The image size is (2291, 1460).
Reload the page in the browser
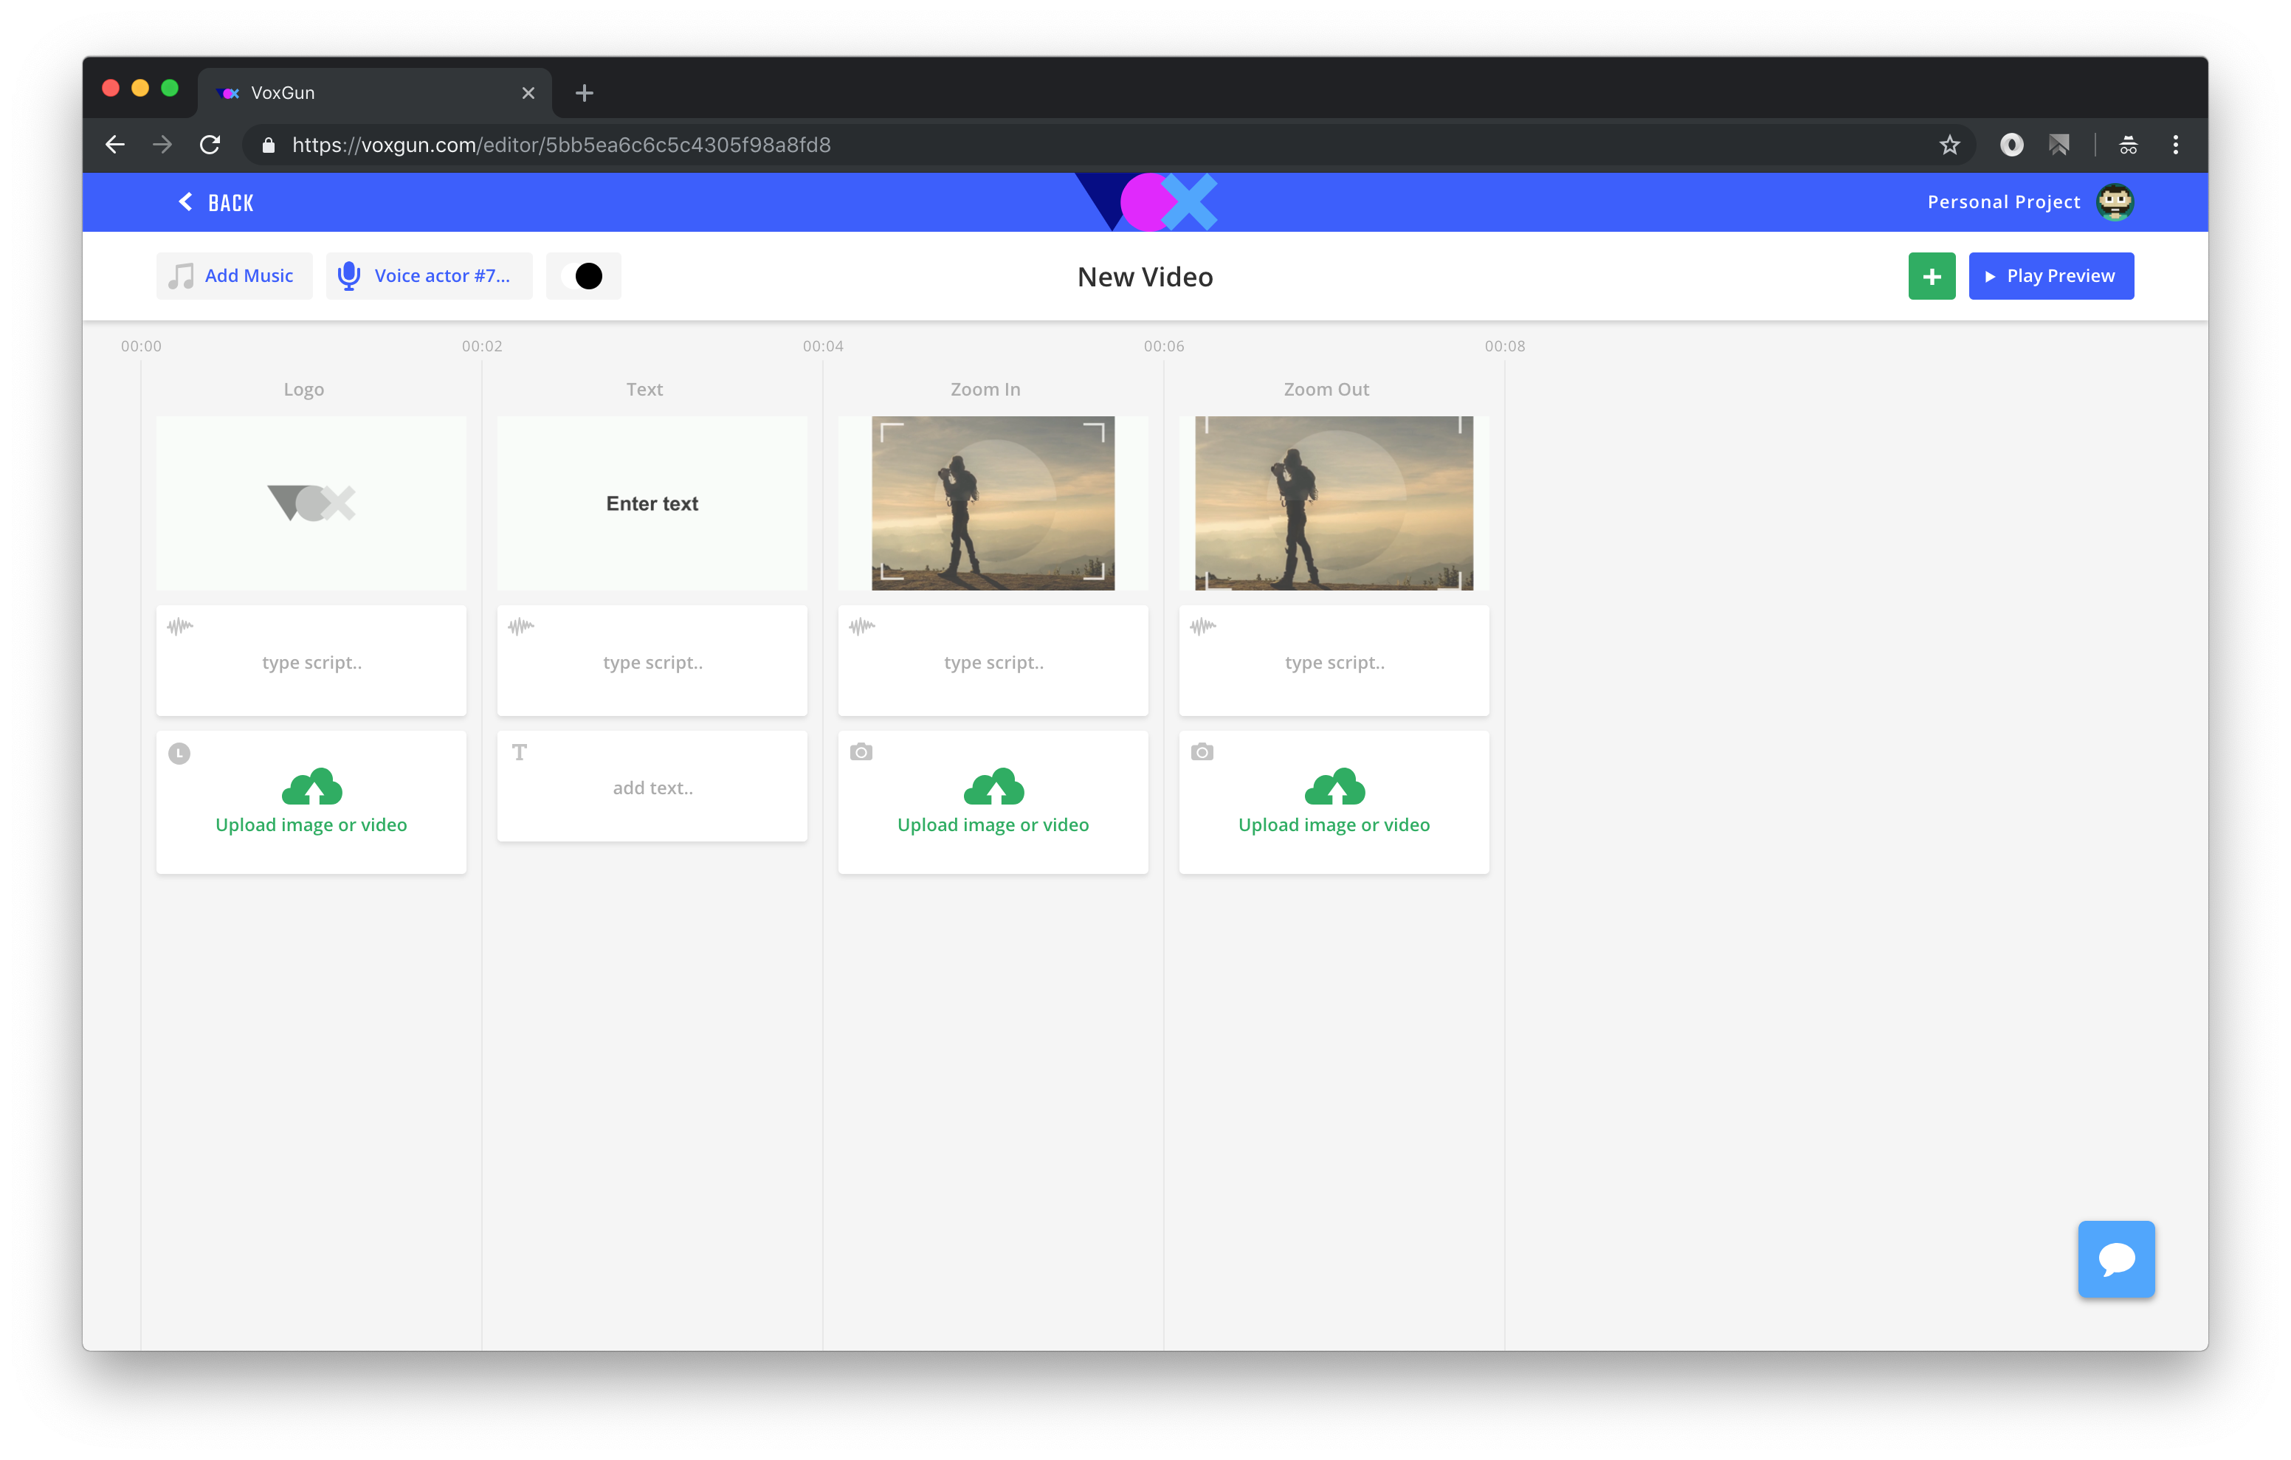point(210,145)
